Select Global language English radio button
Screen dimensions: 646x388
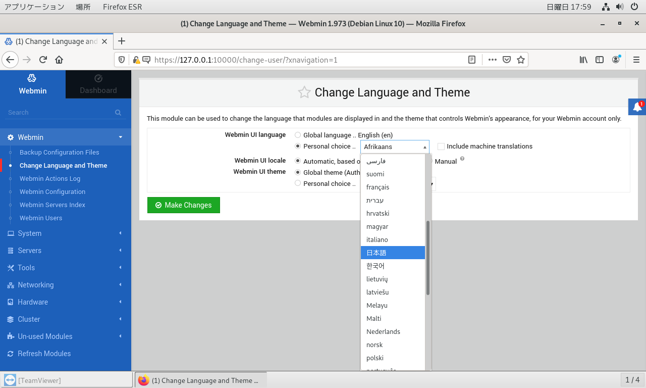pyautogui.click(x=298, y=135)
